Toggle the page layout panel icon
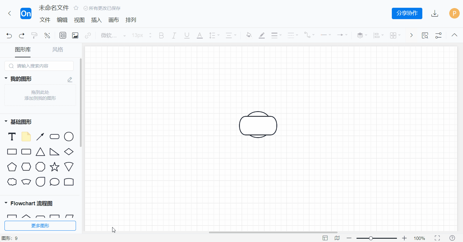 [x=325, y=238]
